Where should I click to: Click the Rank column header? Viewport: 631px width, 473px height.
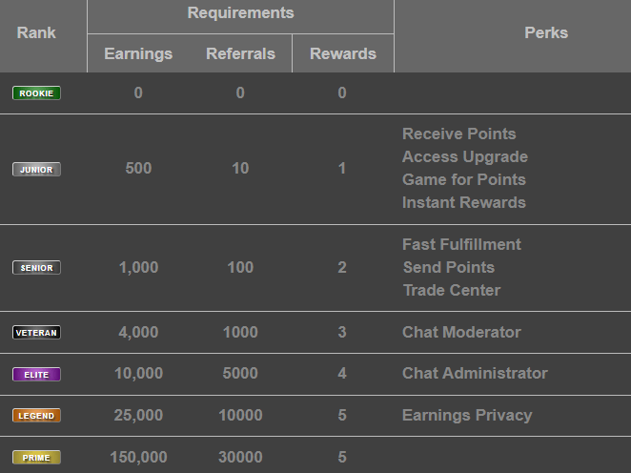point(36,32)
